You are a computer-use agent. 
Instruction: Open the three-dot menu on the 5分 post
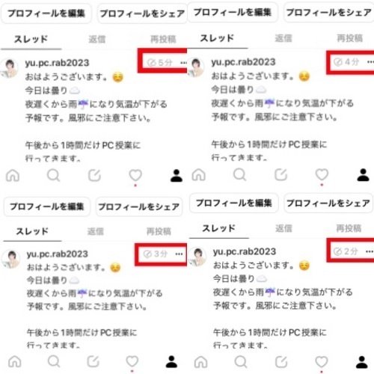[x=183, y=63]
